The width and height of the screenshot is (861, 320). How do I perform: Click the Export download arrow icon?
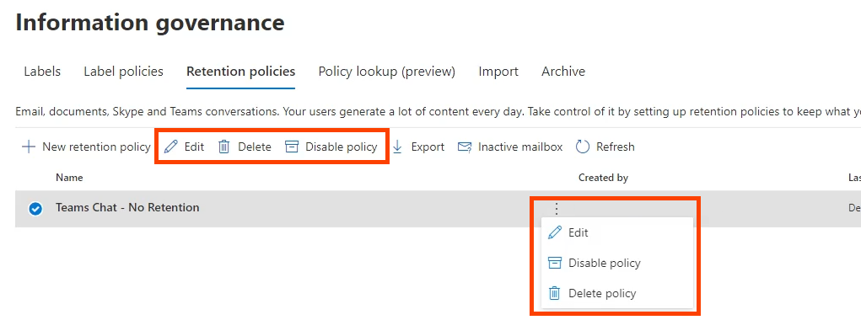point(398,147)
